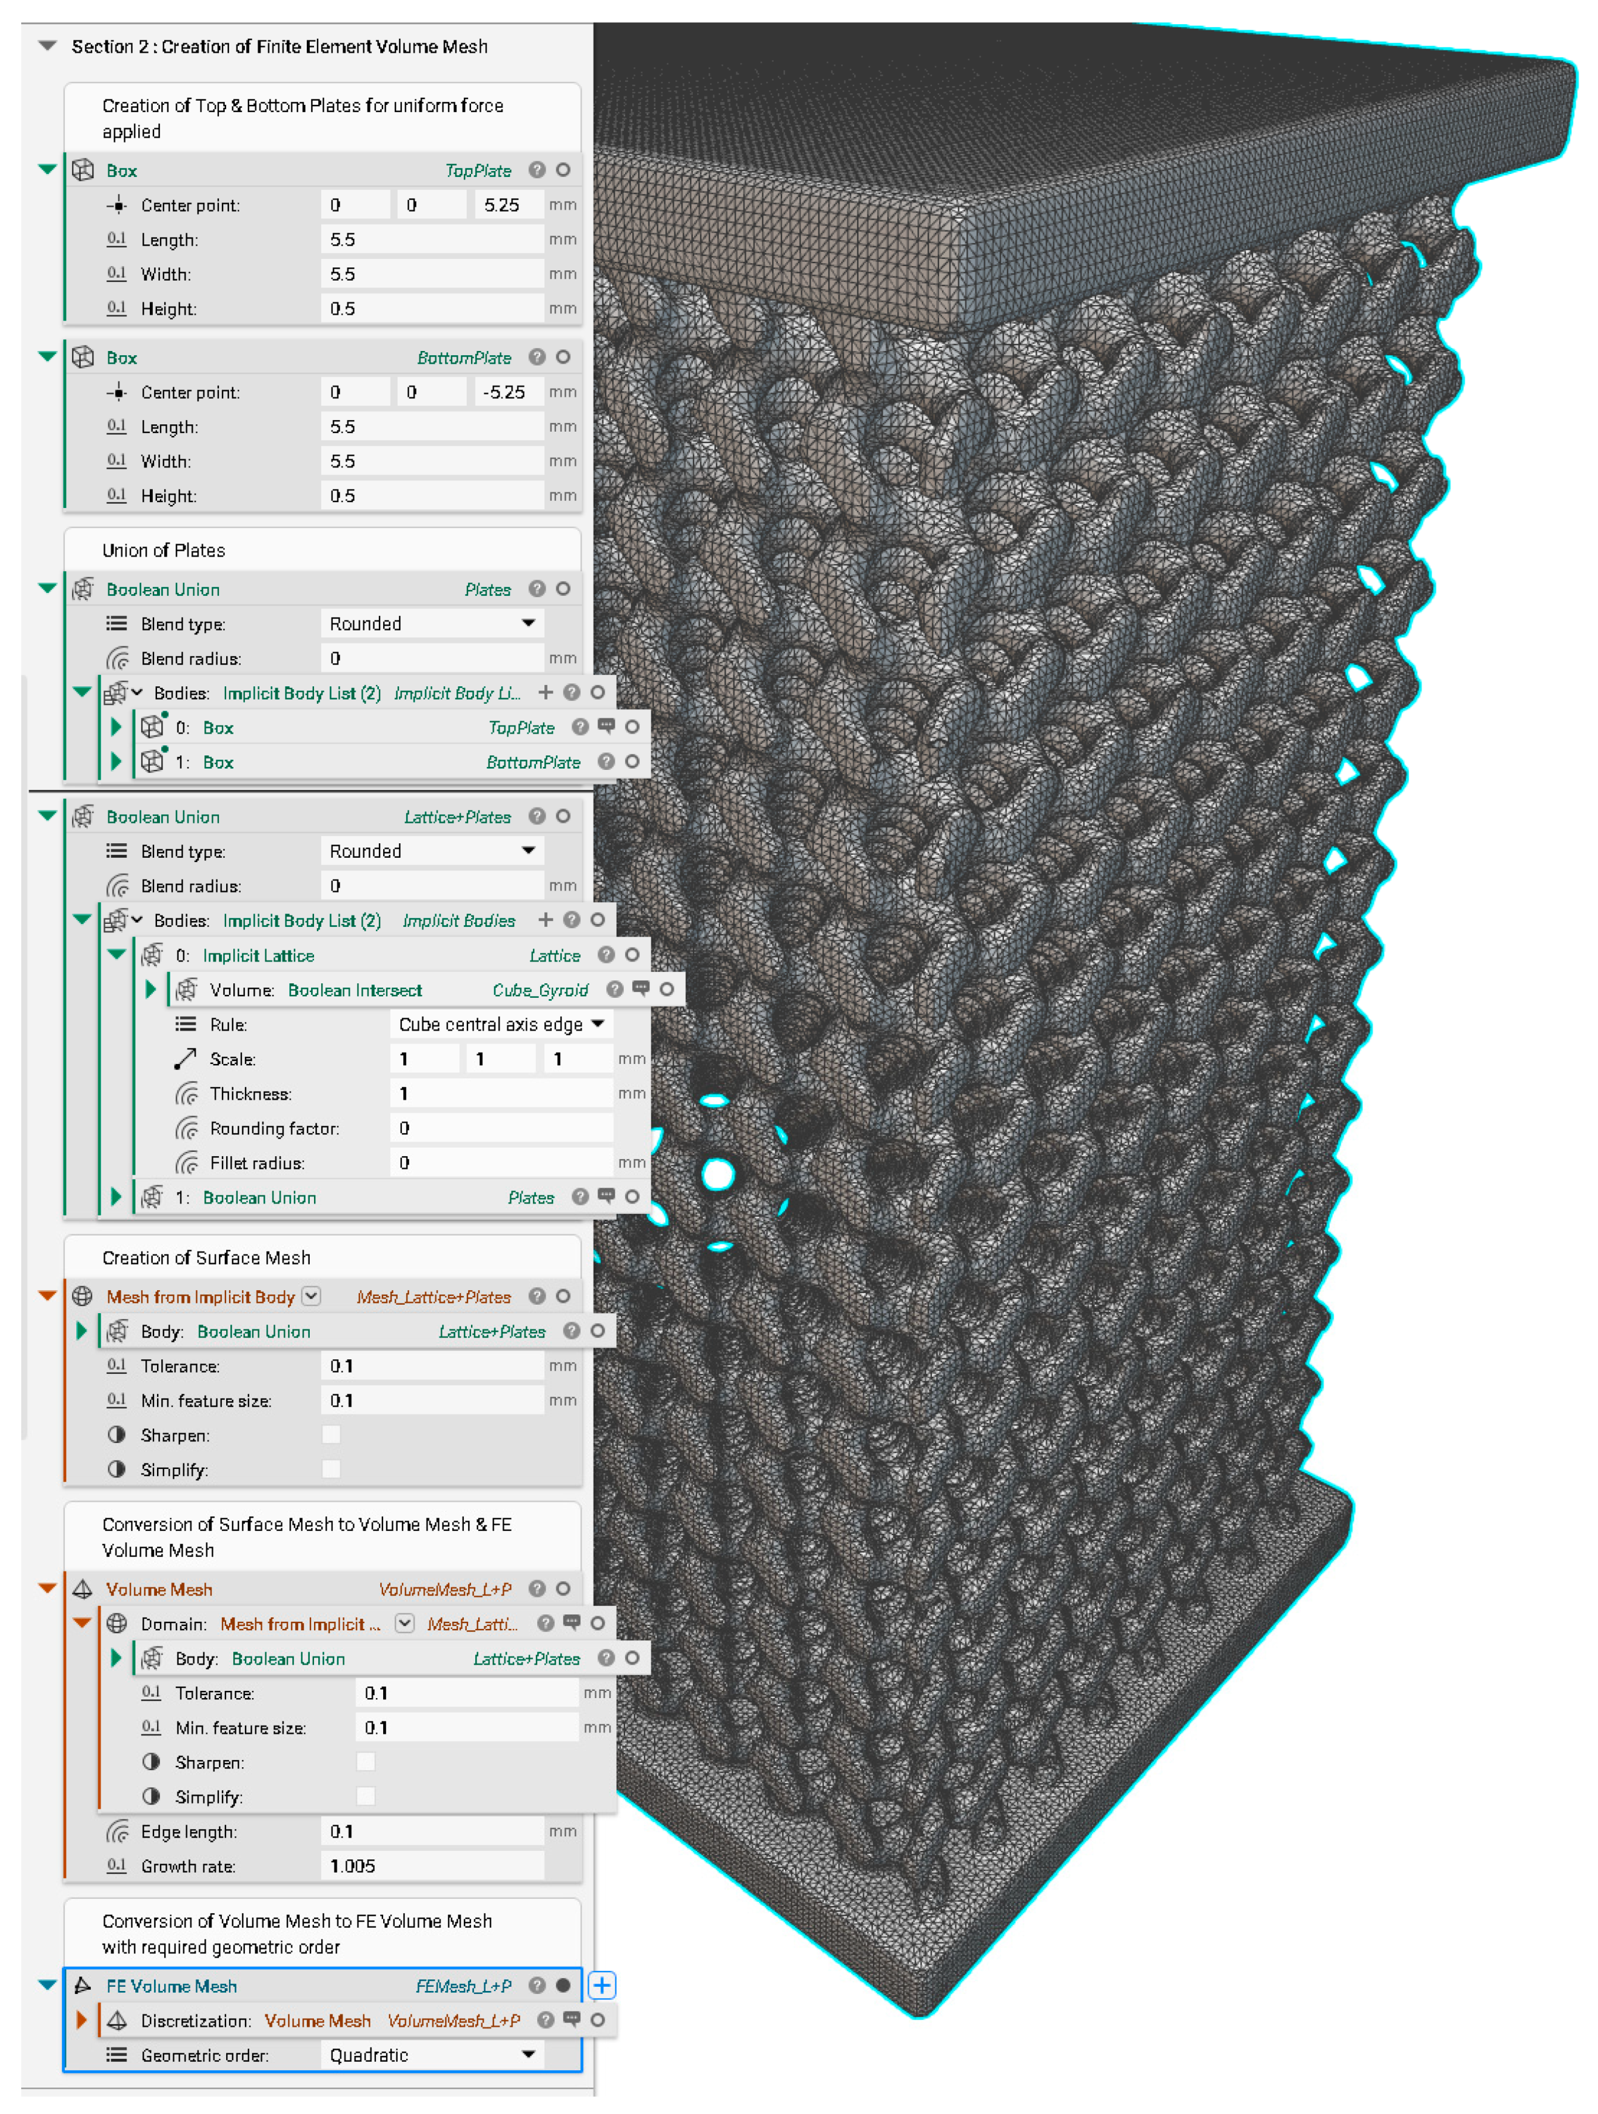Click comment icon on Cube_Gyroid volume row
This screenshot has width=1598, height=2114.
(640, 989)
